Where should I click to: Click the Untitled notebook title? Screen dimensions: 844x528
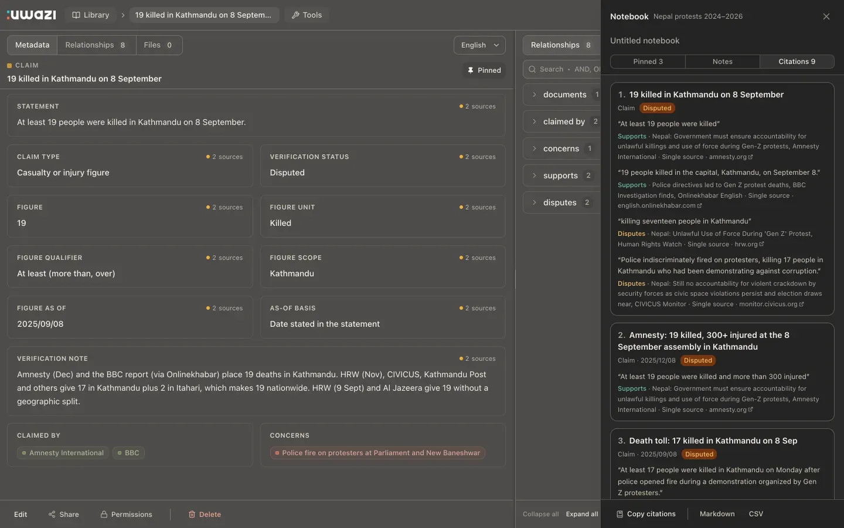(645, 40)
